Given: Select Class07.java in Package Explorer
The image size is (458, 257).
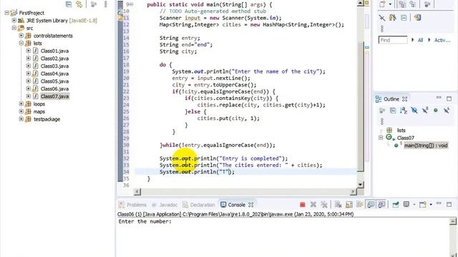Looking at the screenshot, I should 54,96.
